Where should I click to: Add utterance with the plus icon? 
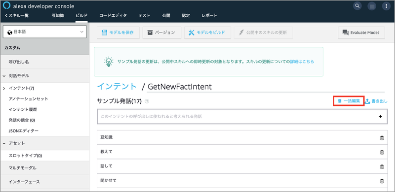coord(381,116)
